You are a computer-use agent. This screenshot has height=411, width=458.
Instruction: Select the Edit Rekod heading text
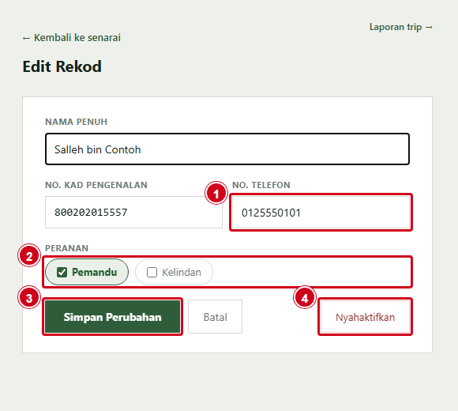[62, 66]
